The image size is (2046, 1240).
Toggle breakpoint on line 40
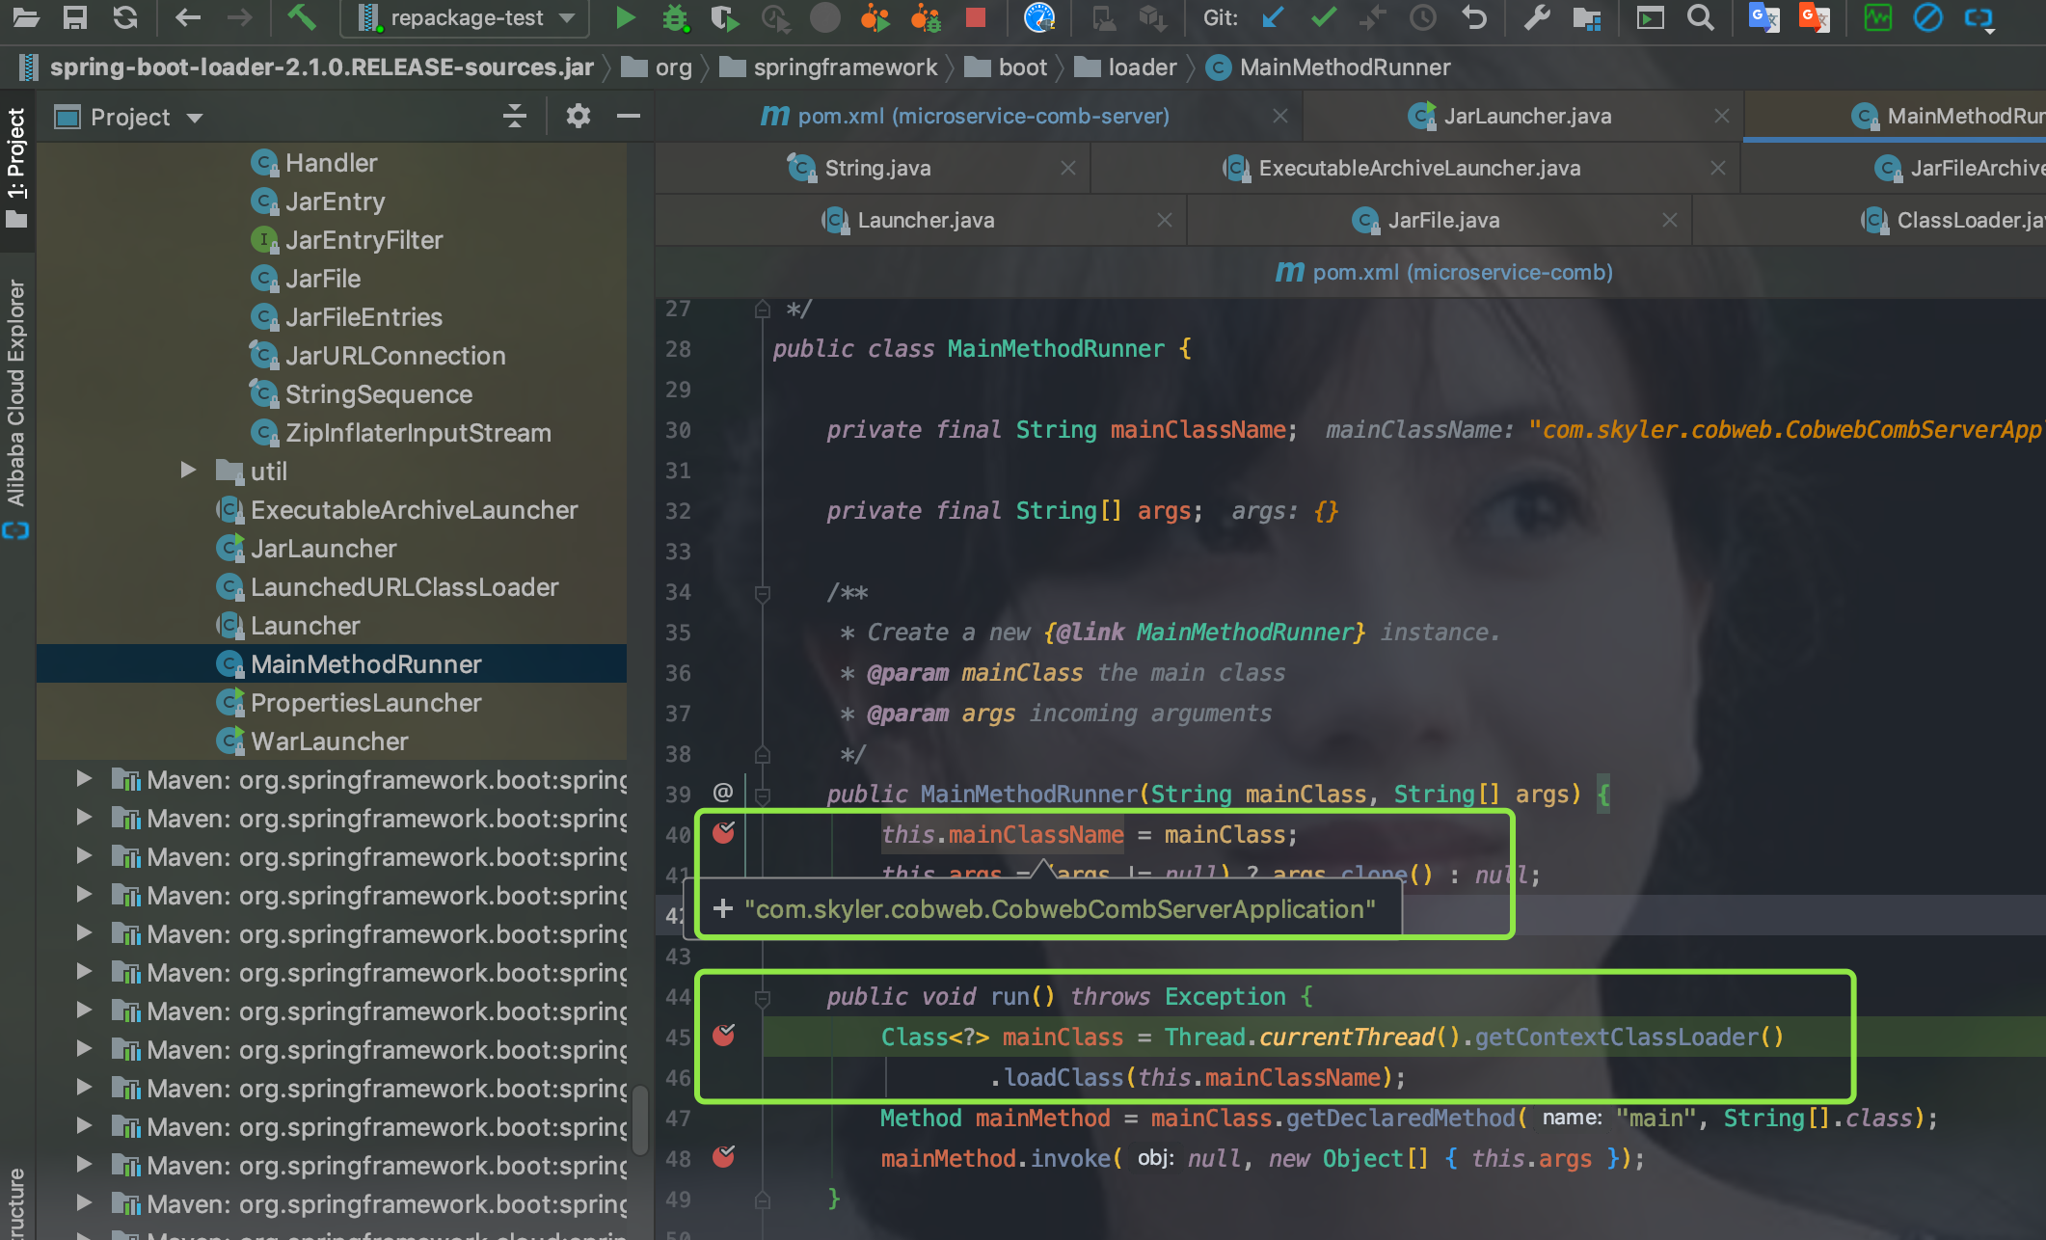(723, 833)
